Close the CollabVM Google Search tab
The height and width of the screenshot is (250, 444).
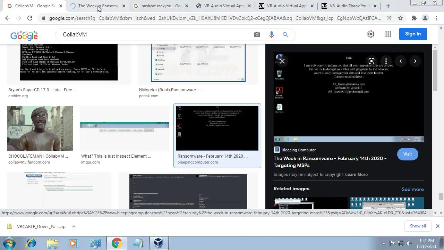(61, 6)
